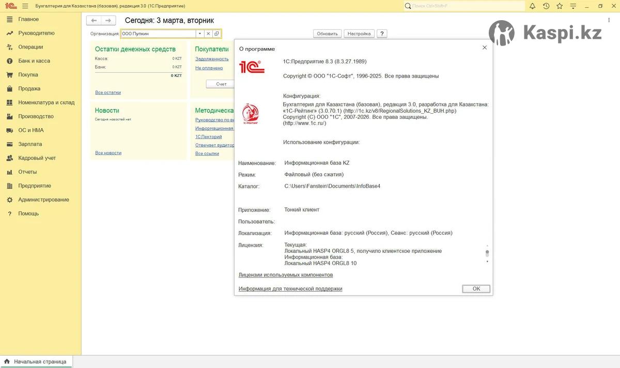Open organization record with the open icon

point(216,34)
